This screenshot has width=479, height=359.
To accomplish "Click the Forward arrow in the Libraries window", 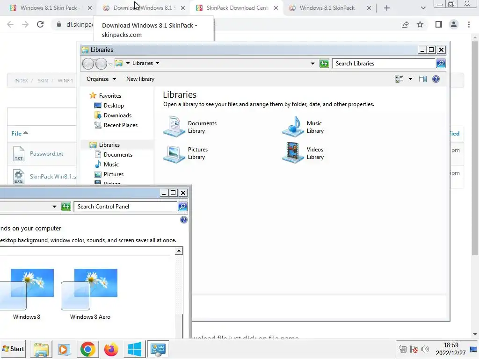I will pyautogui.click(x=101, y=64).
